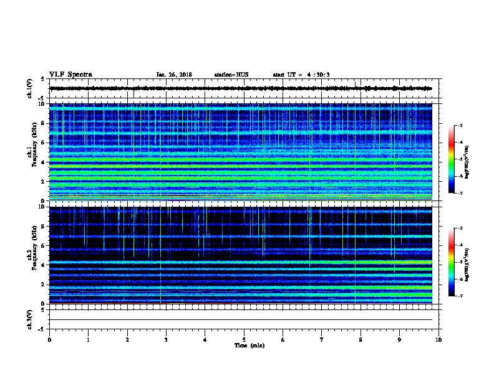494x381 pixels.
Task: Click the ch.2 spectrogram color scale bar
Action: coord(452,262)
